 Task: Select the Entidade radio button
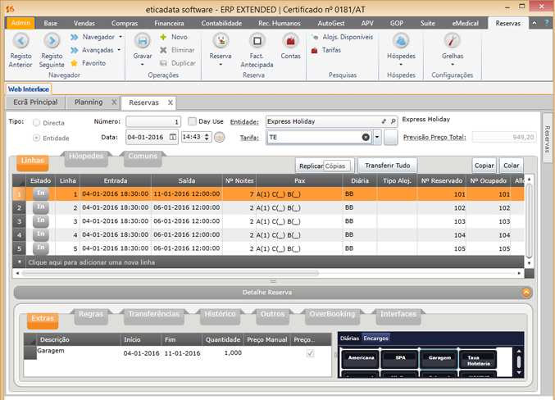pyautogui.click(x=37, y=139)
